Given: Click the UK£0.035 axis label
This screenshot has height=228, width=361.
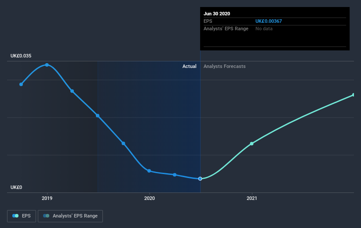Looking at the screenshot, I should (21, 56).
